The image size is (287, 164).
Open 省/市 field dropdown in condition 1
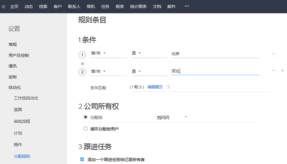tap(104, 54)
